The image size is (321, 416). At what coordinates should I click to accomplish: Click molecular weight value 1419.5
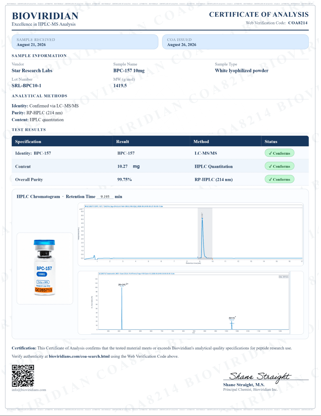pyautogui.click(x=120, y=85)
